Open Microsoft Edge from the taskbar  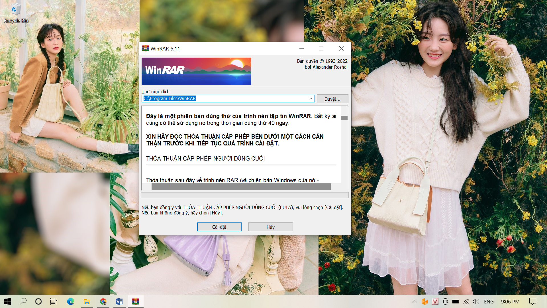[x=70, y=301]
